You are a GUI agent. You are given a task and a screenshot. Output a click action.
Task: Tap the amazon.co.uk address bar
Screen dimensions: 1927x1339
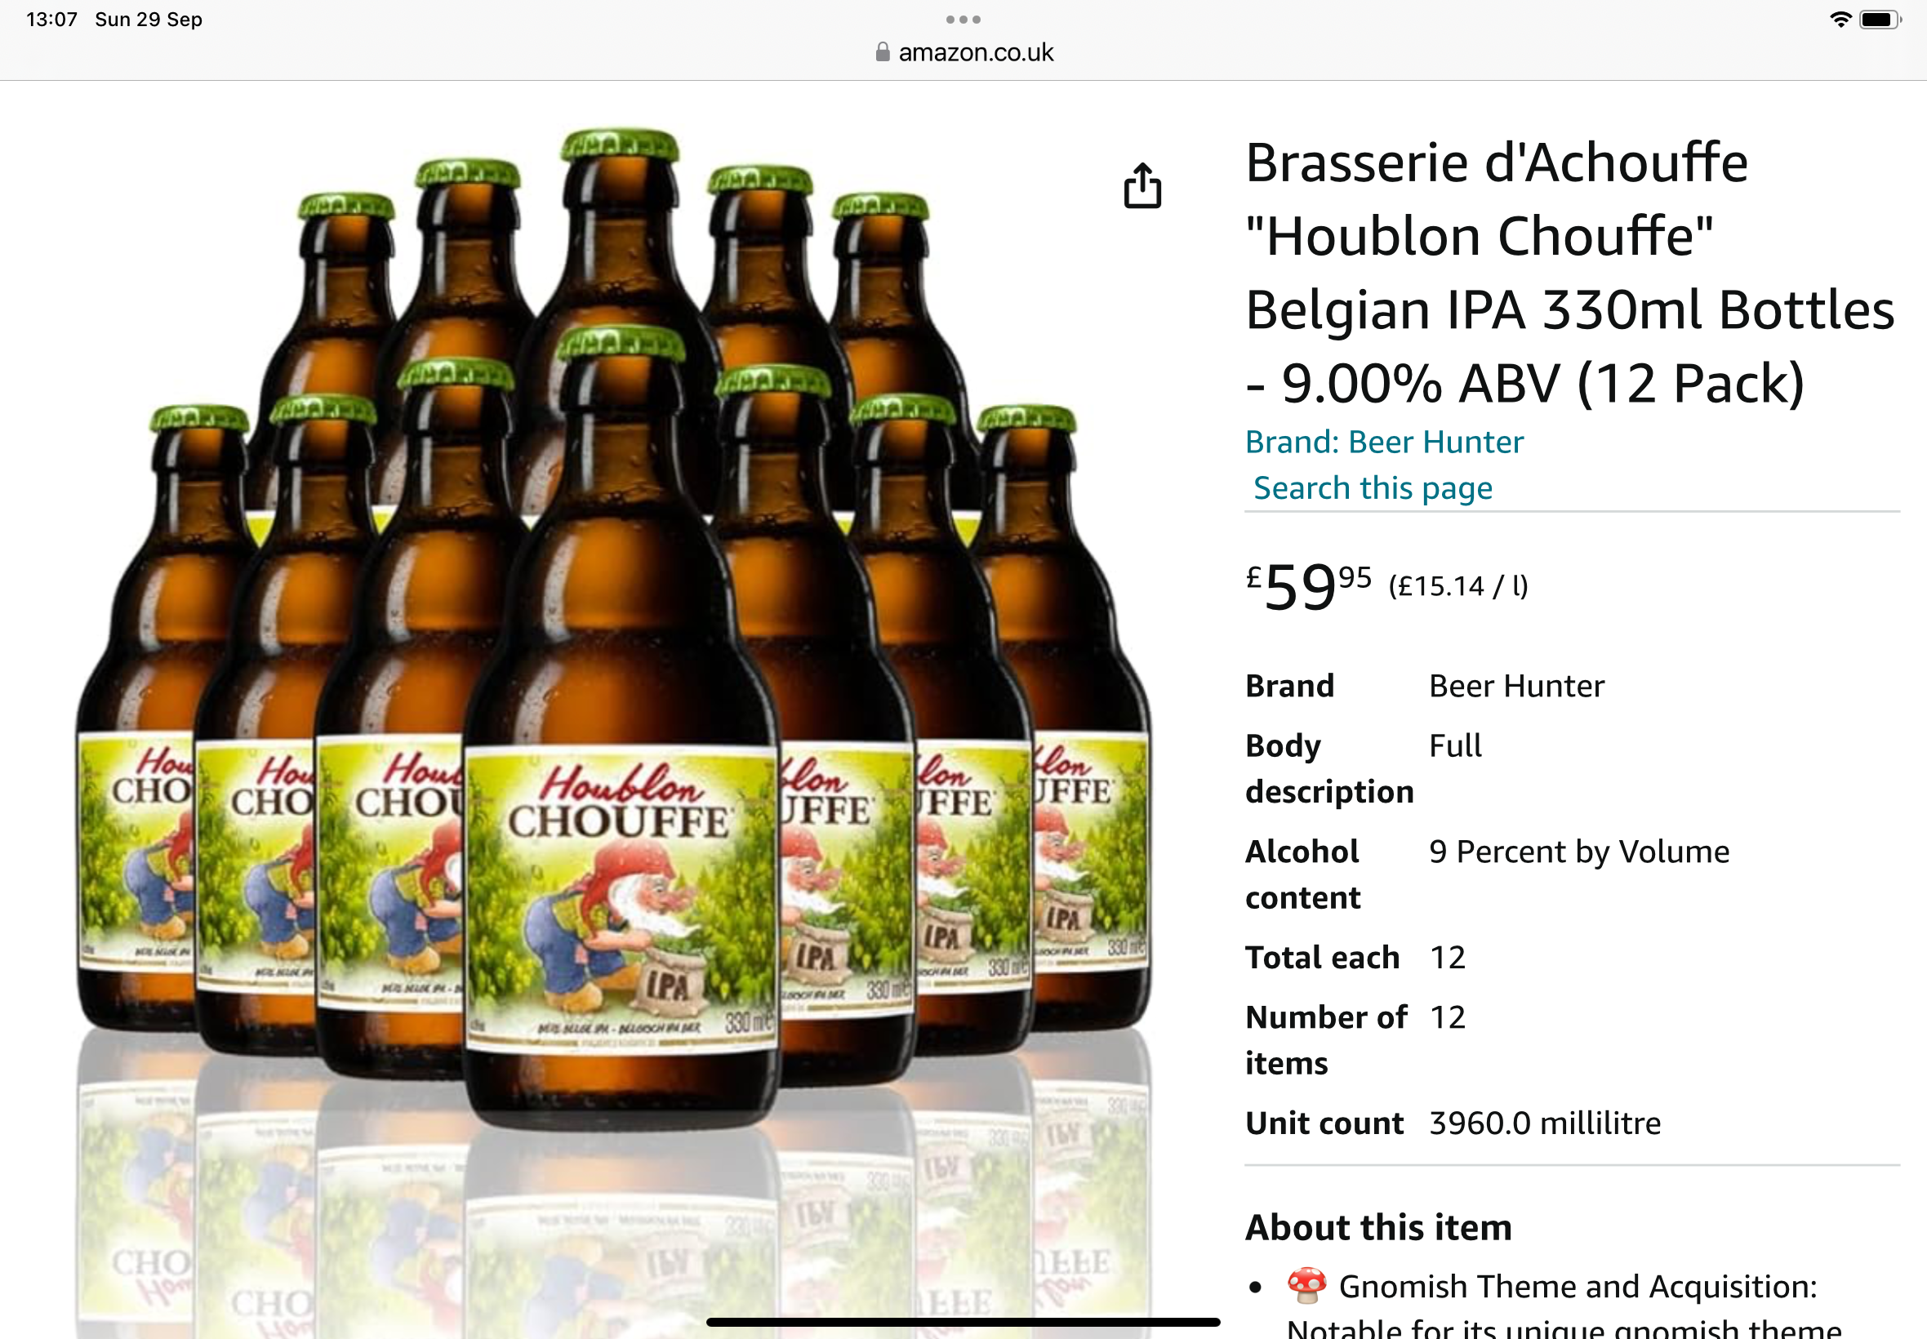coord(963,52)
